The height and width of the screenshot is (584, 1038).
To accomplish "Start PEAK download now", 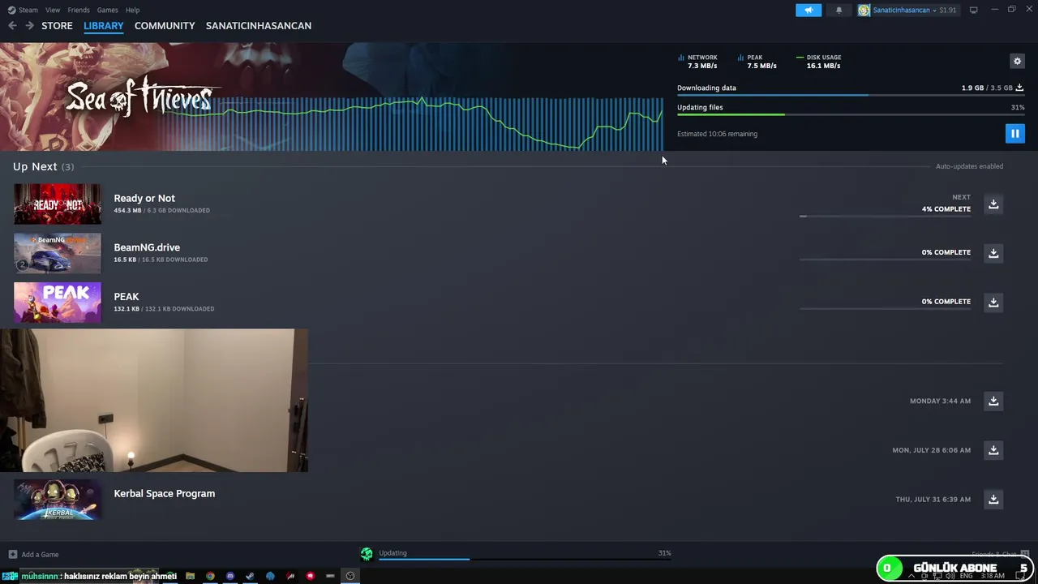I will coord(993,303).
